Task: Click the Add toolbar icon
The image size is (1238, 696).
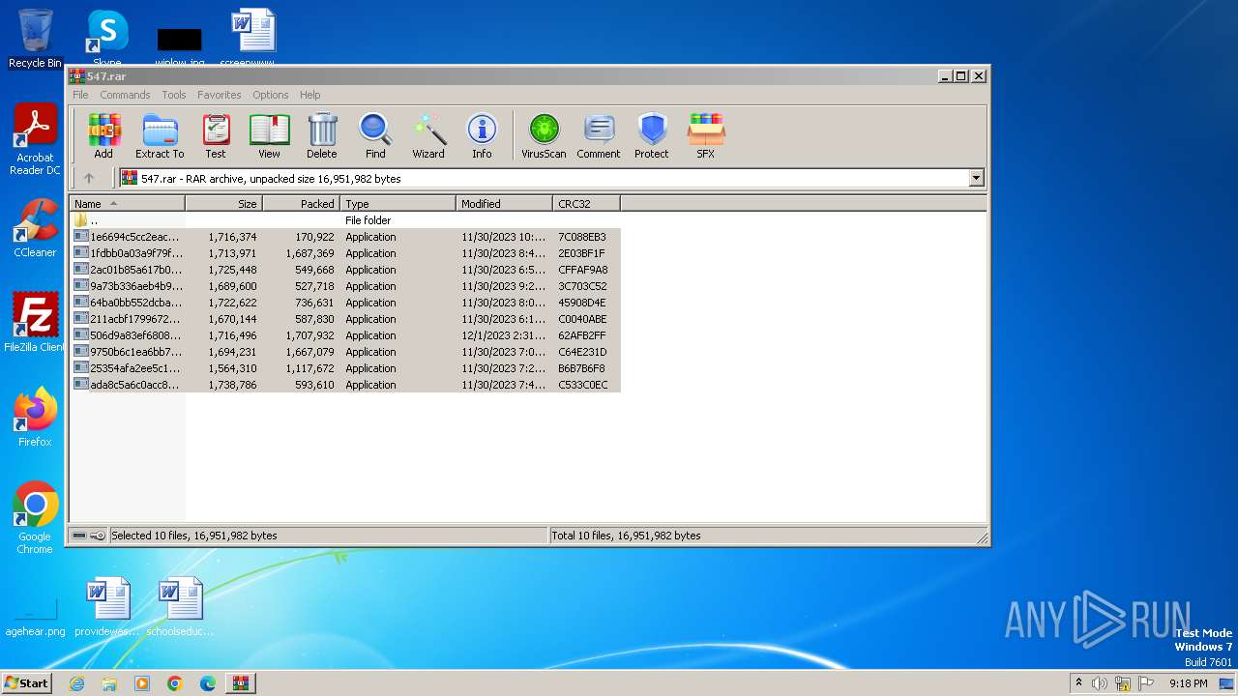Action: pyautogui.click(x=103, y=136)
